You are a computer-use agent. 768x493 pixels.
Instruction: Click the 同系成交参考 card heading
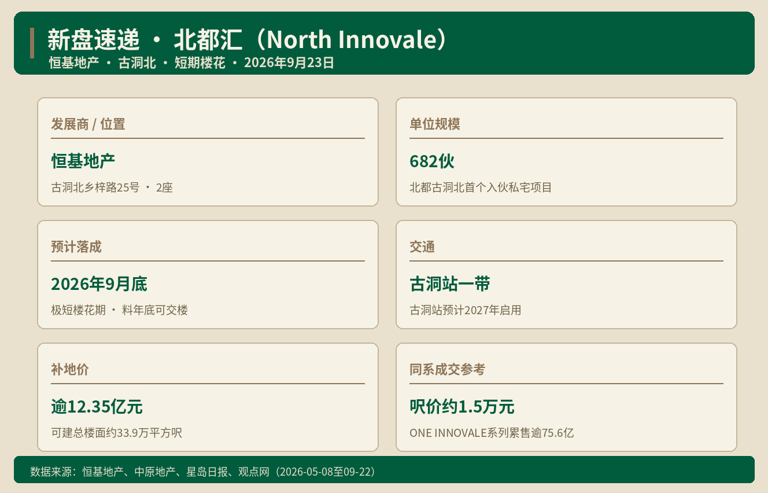point(448,369)
